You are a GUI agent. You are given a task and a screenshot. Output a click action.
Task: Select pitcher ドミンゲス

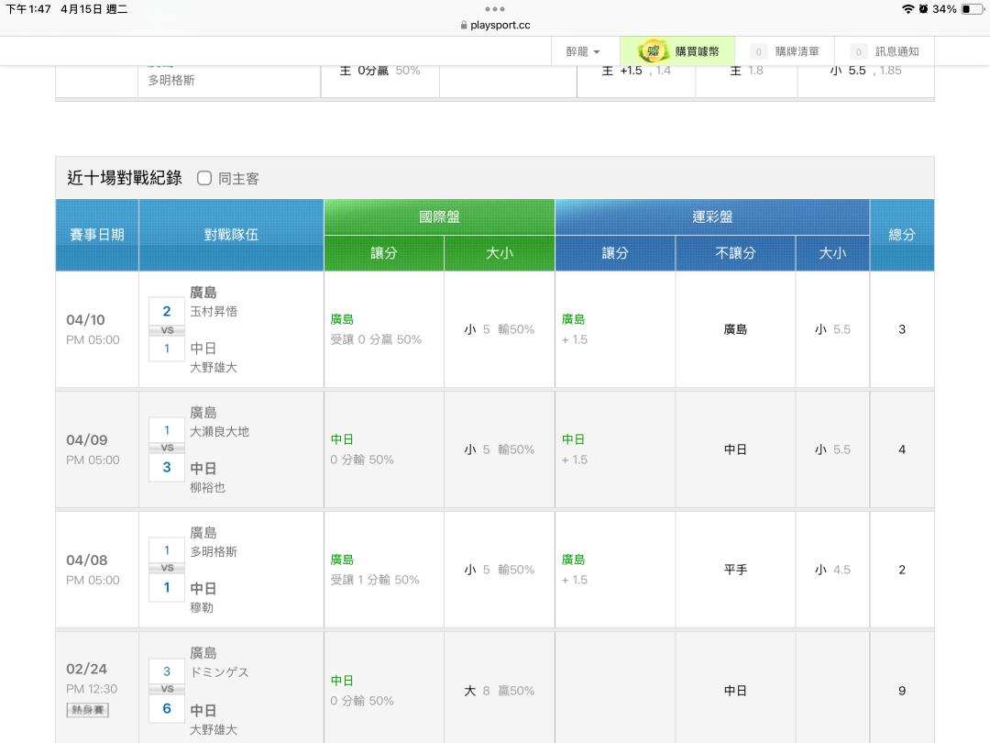point(220,672)
